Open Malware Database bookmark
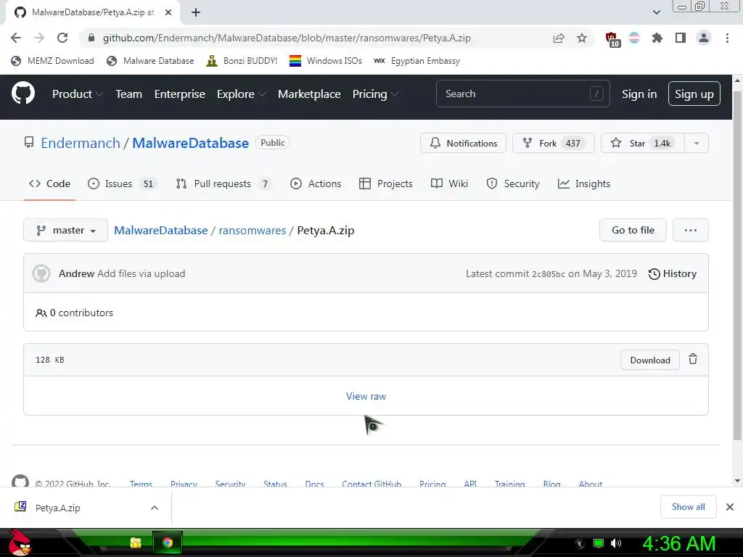 pos(150,61)
